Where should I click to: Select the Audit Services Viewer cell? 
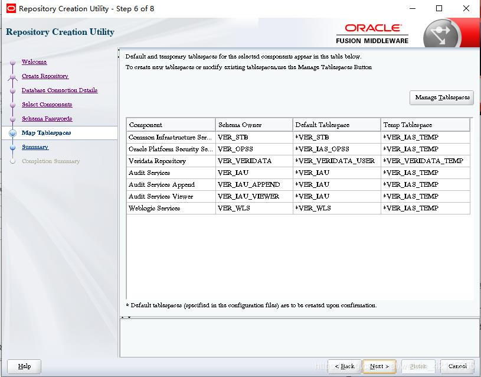coord(171,196)
